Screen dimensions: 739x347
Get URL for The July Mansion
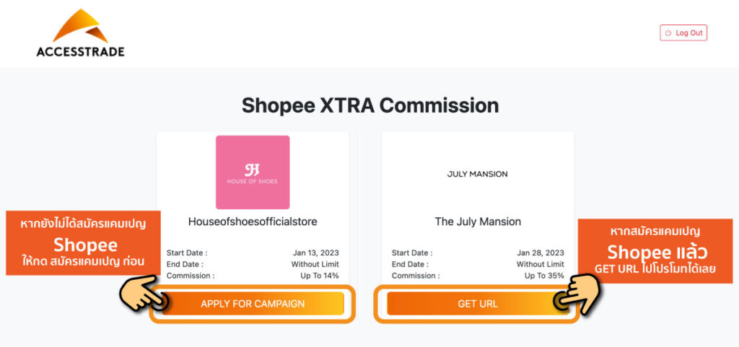477,304
